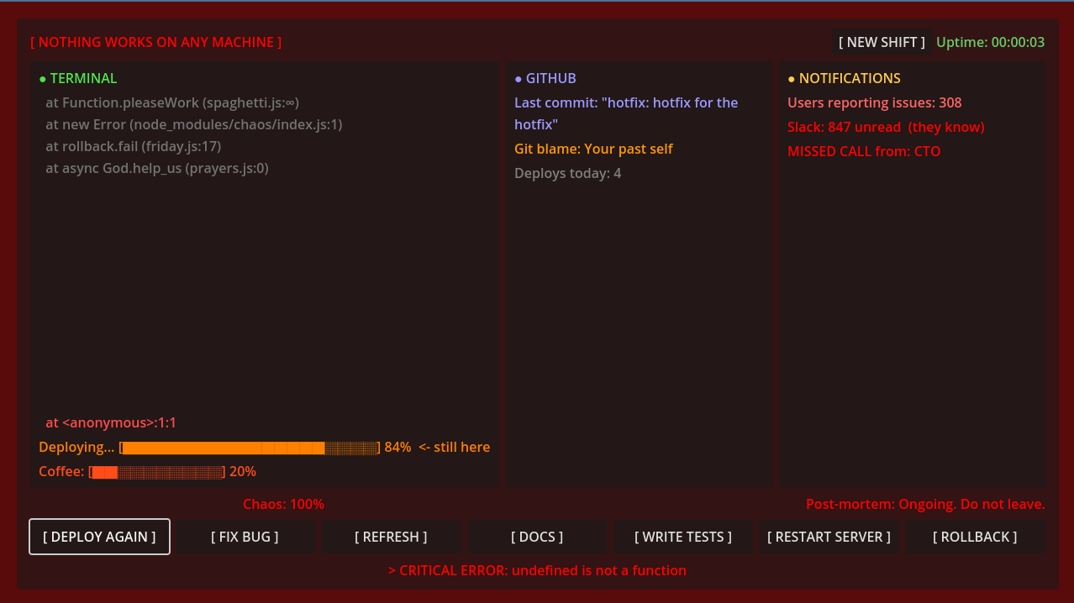
Task: Start a NEW SHIFT
Action: [x=882, y=42]
